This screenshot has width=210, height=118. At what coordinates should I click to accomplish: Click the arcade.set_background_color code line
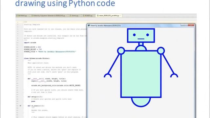[x=56, y=86]
